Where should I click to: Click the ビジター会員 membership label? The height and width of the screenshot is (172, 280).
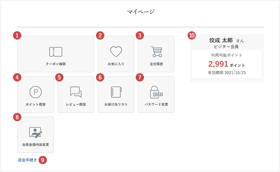point(227,47)
